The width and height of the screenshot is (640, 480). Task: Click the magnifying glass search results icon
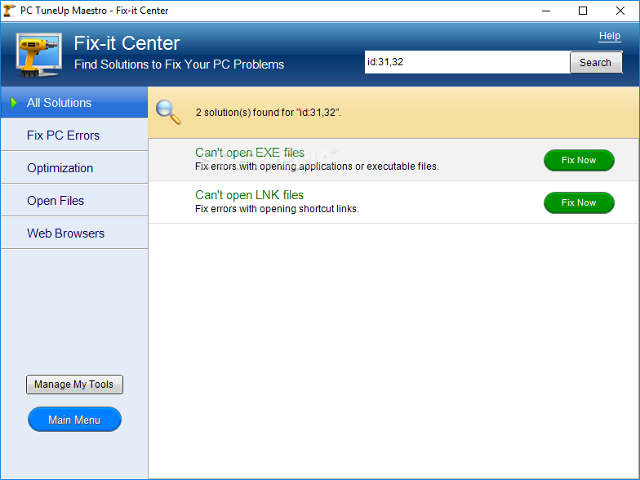(x=168, y=112)
